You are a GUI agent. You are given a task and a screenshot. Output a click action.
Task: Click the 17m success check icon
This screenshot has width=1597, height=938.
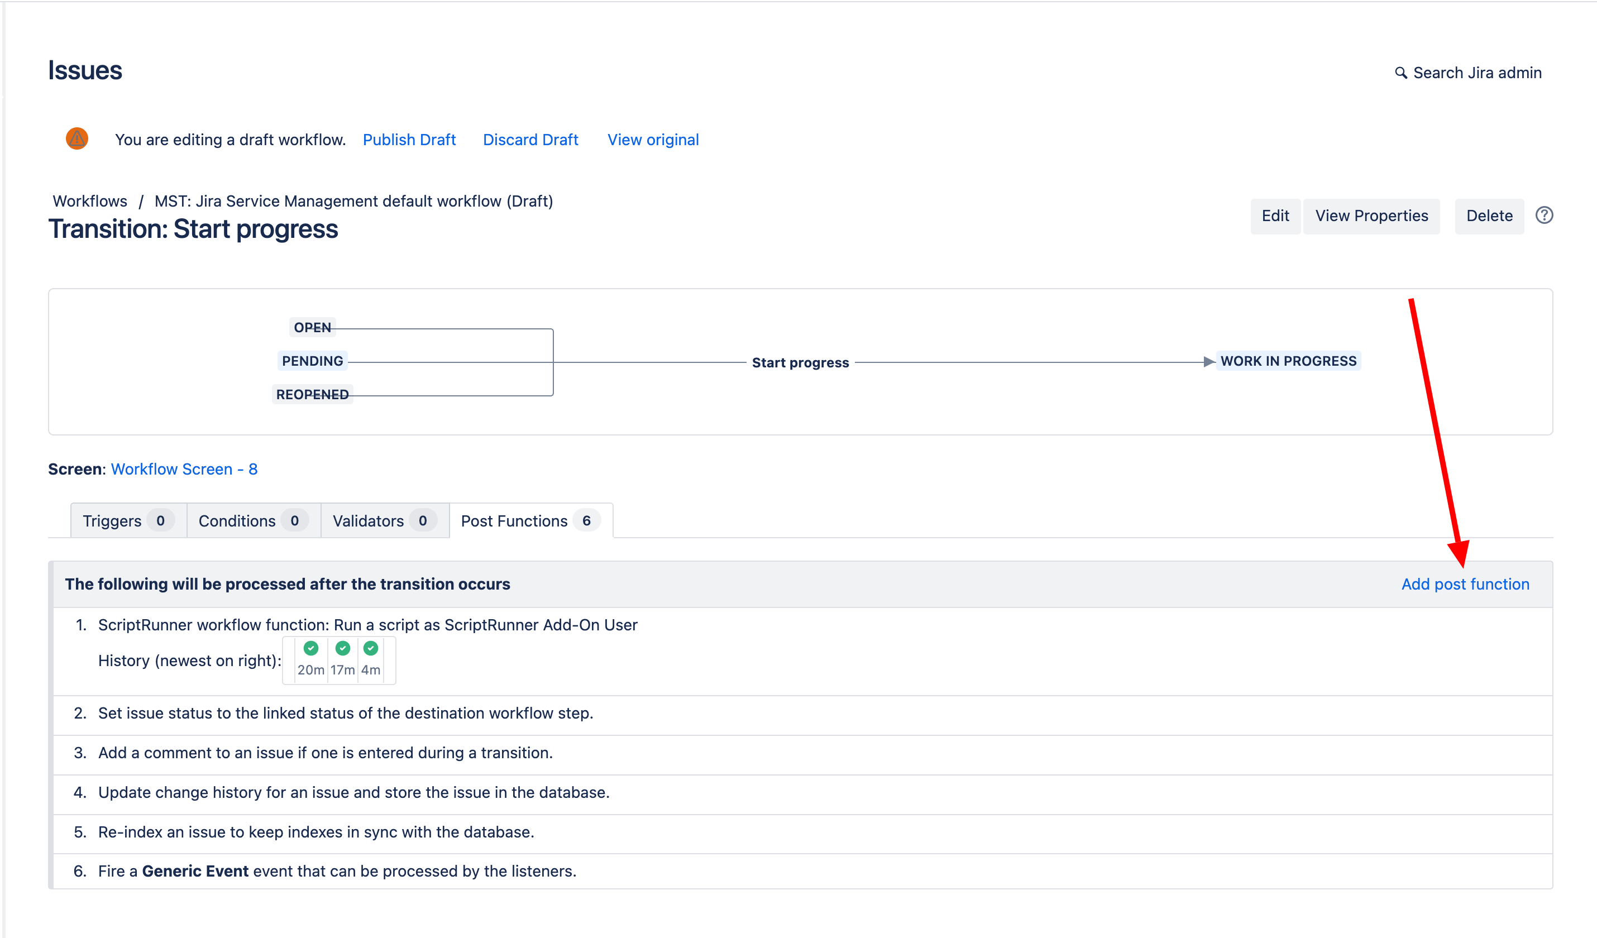coord(342,648)
